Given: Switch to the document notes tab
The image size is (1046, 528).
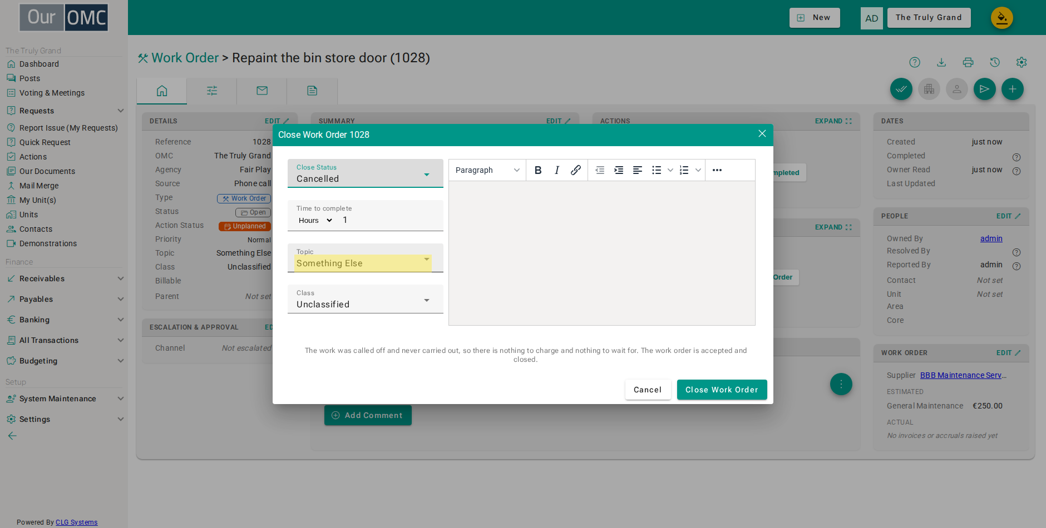Looking at the screenshot, I should 312,91.
